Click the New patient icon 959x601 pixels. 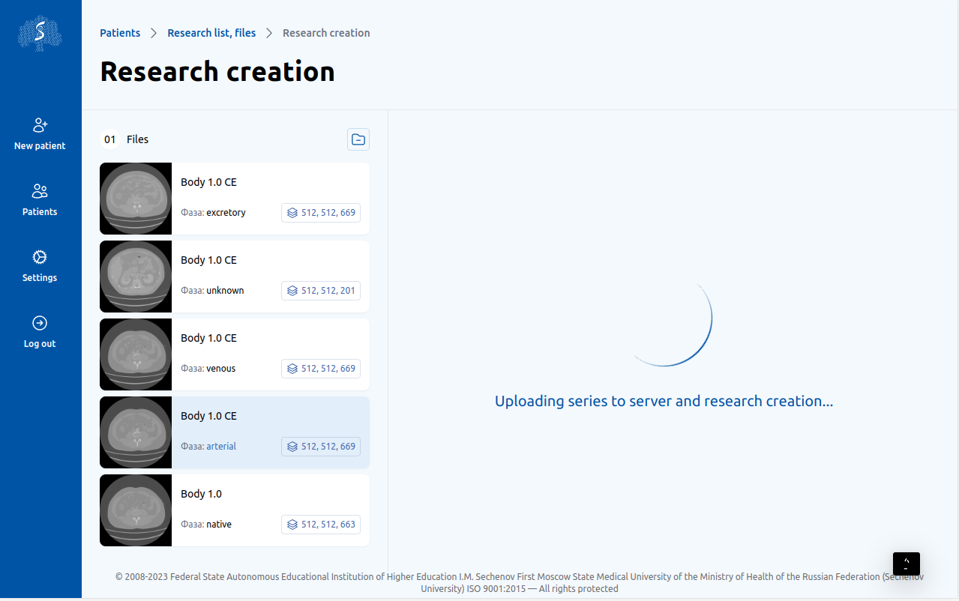point(40,125)
